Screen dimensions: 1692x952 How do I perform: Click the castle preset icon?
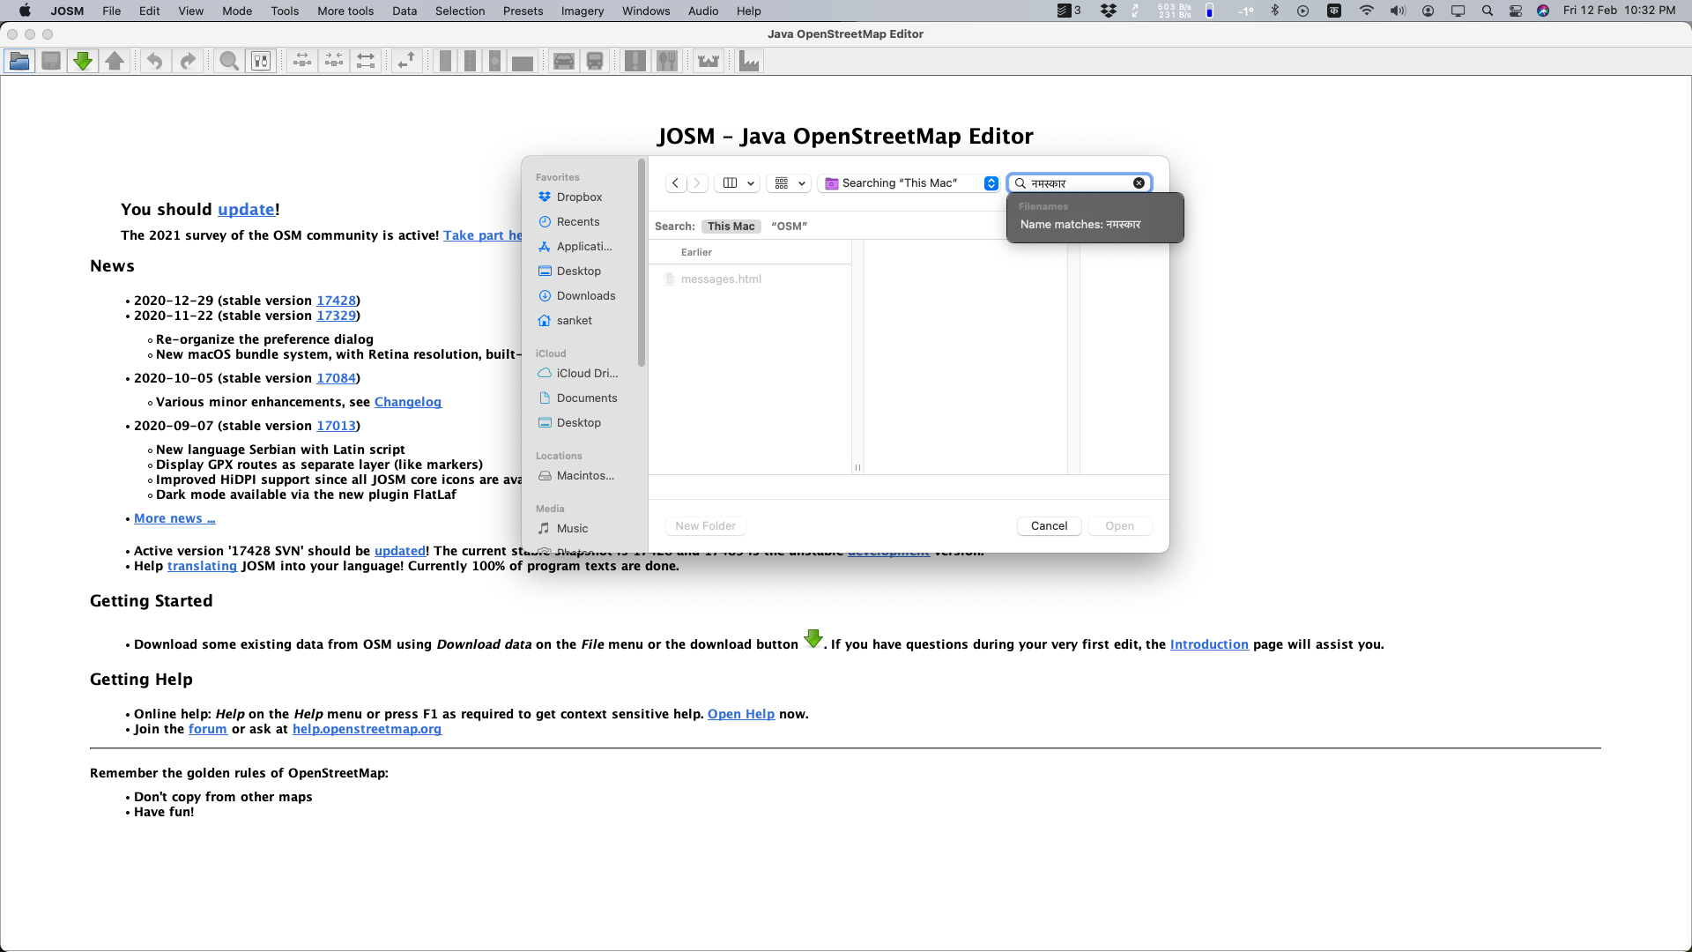pyautogui.click(x=709, y=61)
